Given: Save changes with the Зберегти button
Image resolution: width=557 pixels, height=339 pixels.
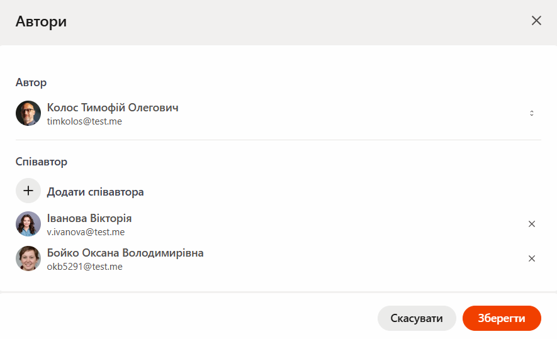Looking at the screenshot, I should point(502,318).
